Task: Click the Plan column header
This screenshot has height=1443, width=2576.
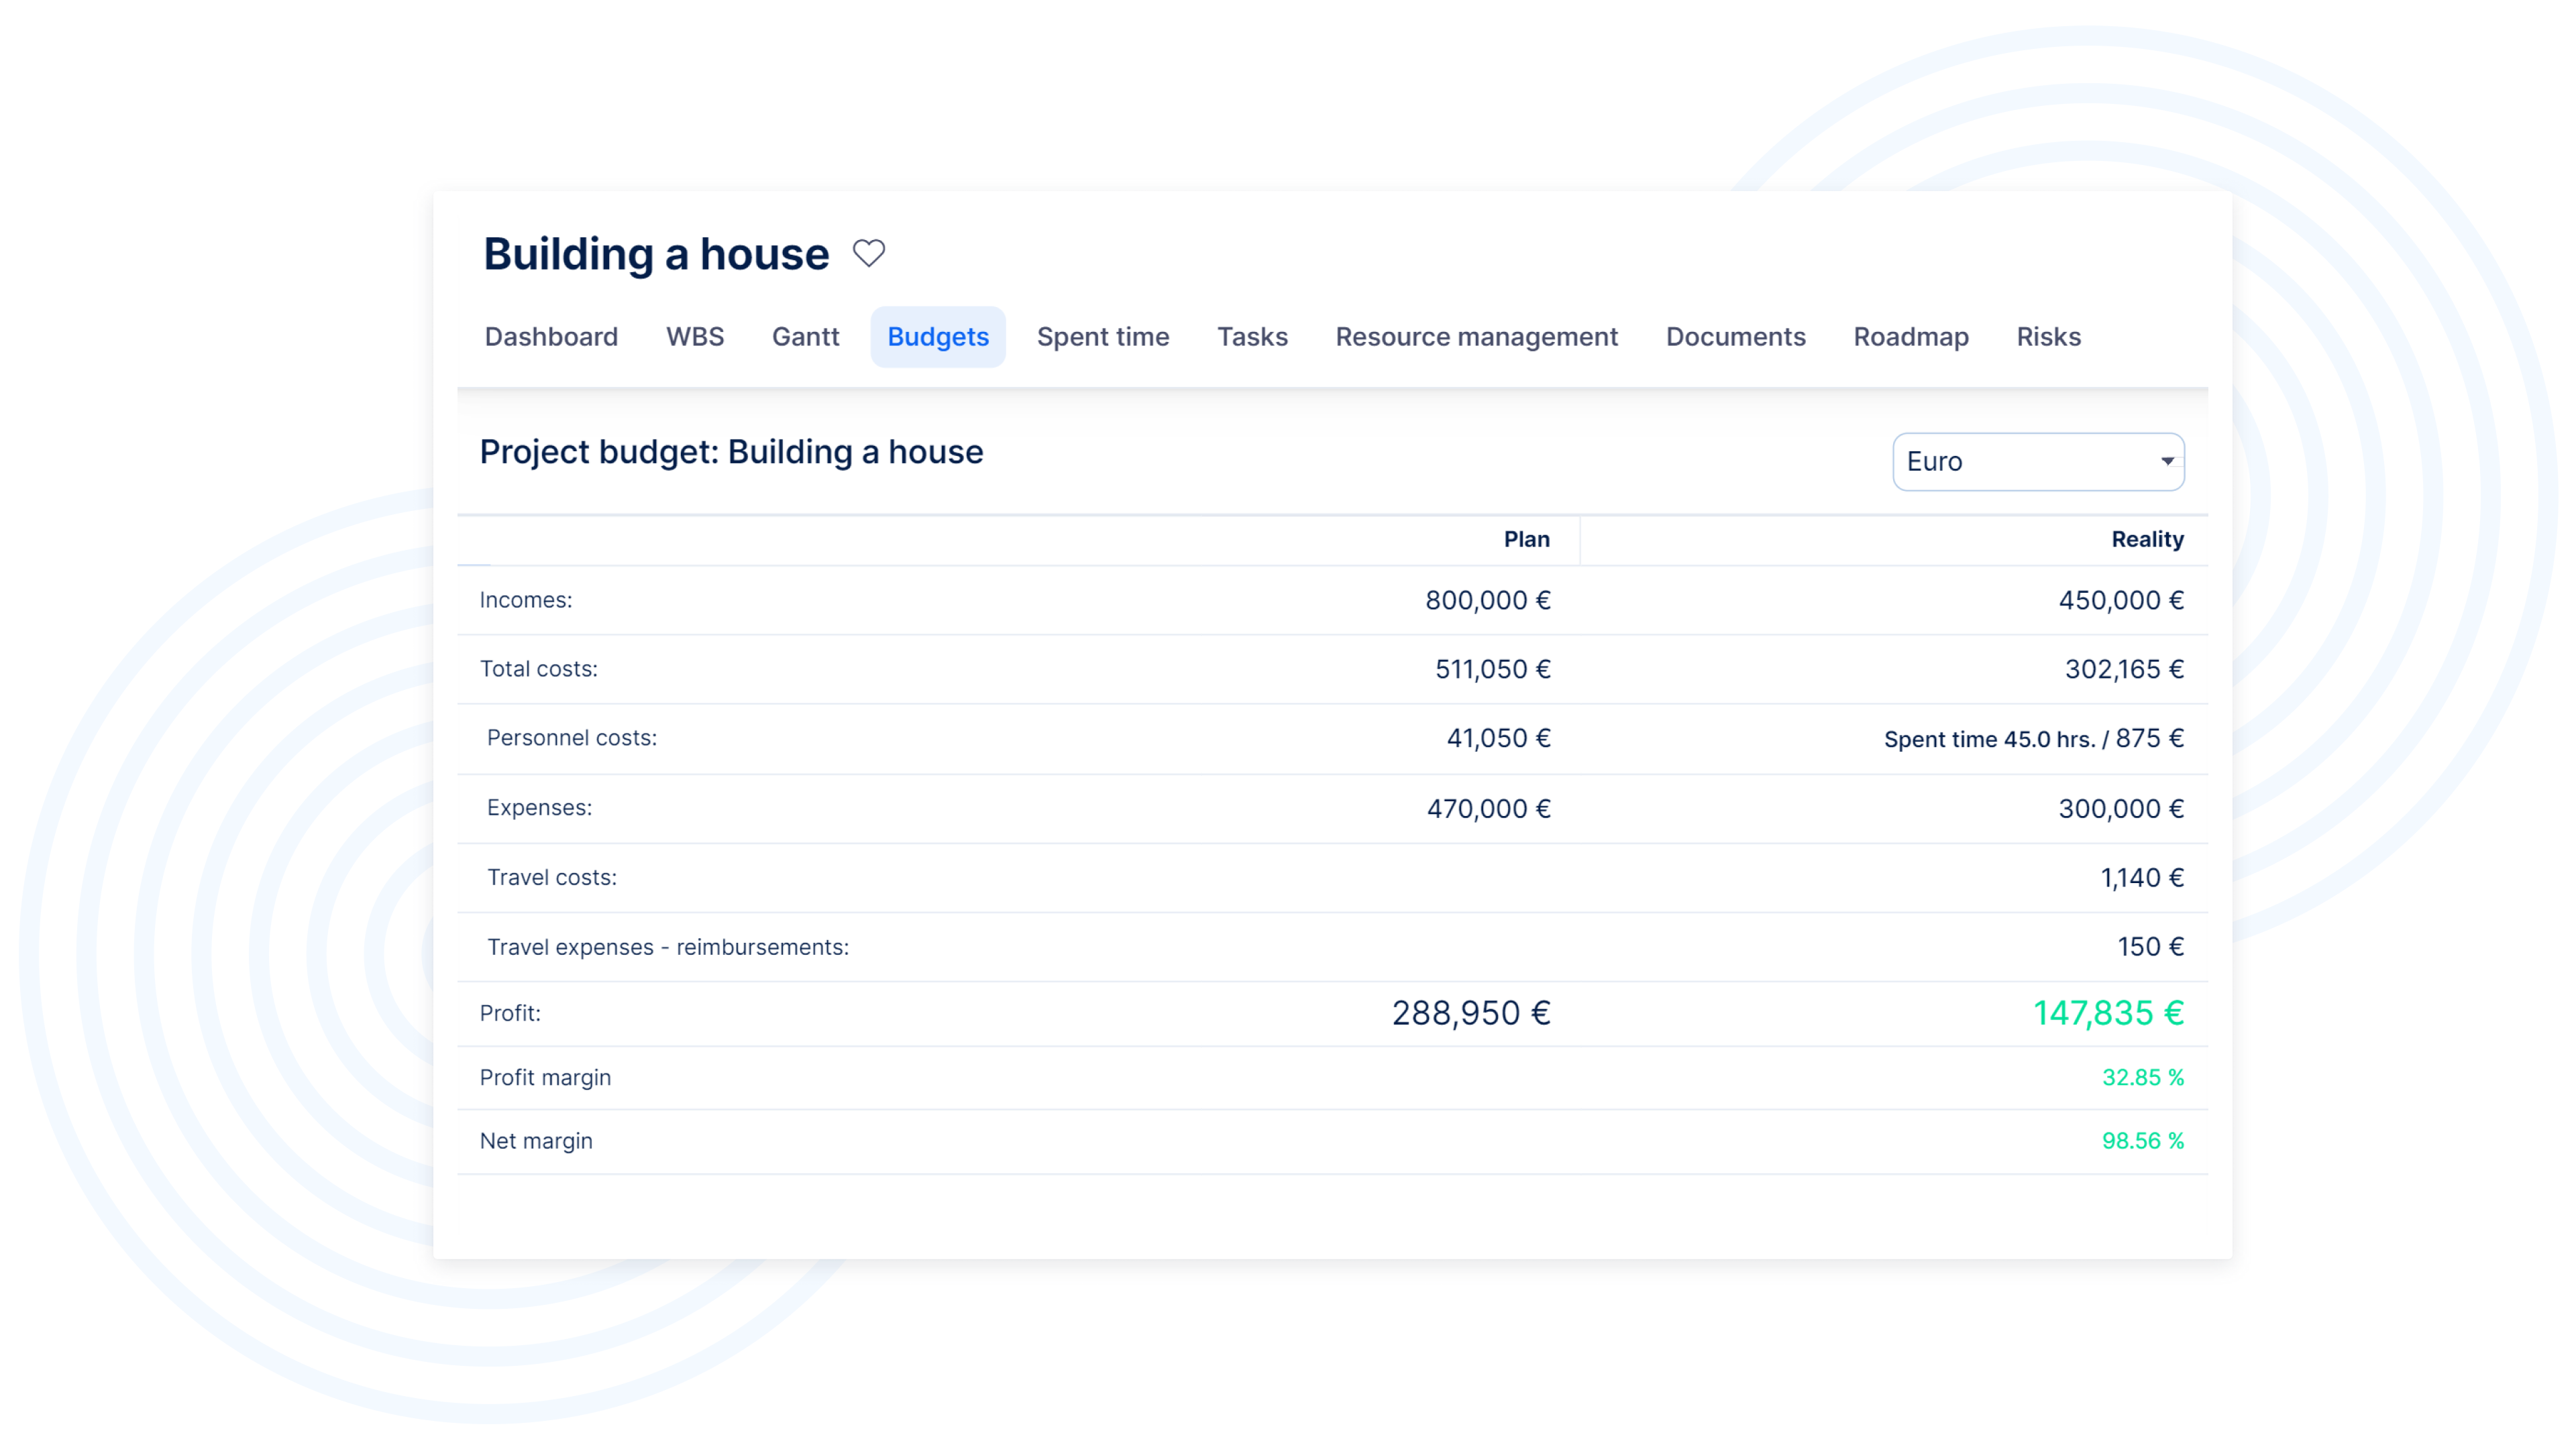Action: click(x=1525, y=540)
